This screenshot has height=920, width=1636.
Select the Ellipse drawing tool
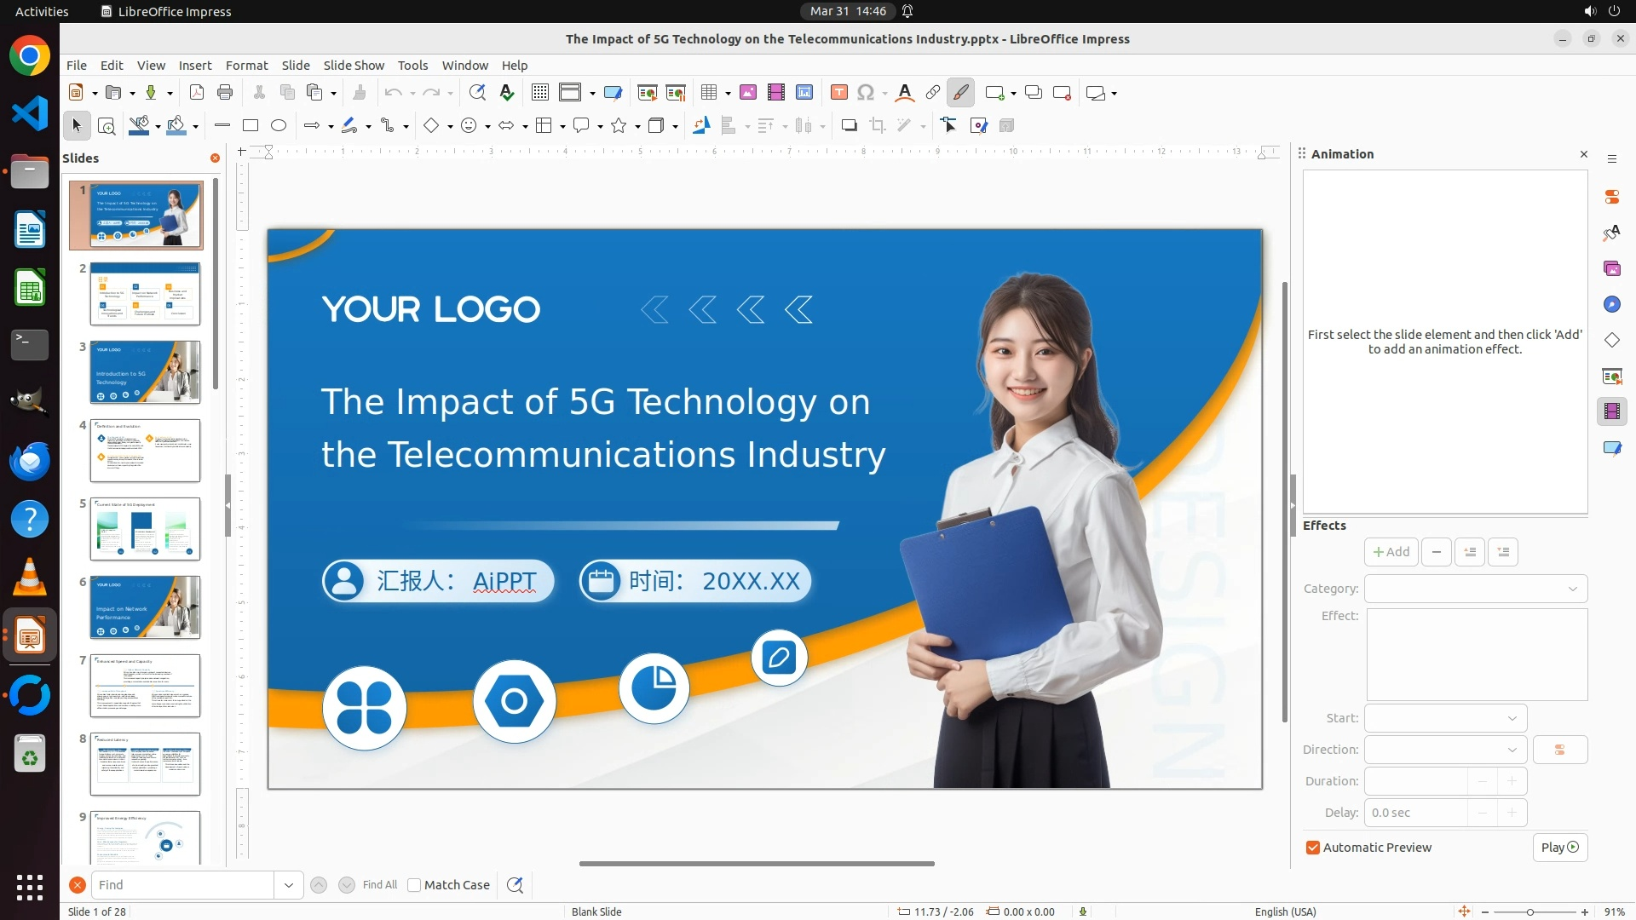(279, 126)
